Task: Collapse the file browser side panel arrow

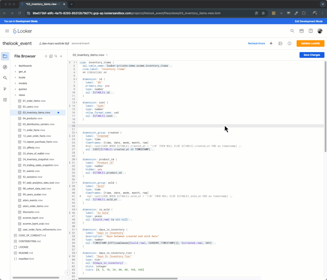Action: pos(67,272)
